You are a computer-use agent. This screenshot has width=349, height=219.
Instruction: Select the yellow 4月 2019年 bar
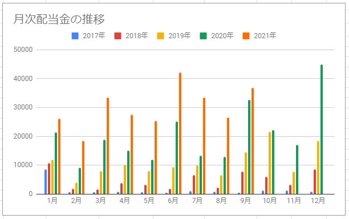click(125, 180)
